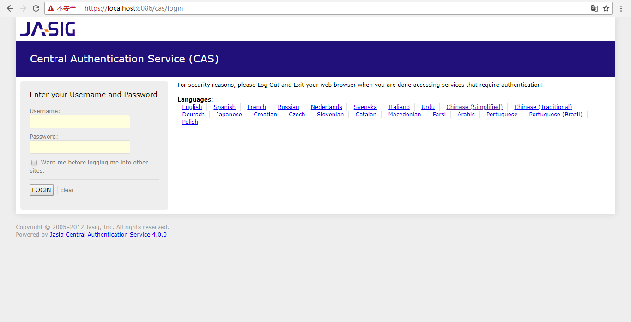Click the 不安全 security label

point(67,8)
